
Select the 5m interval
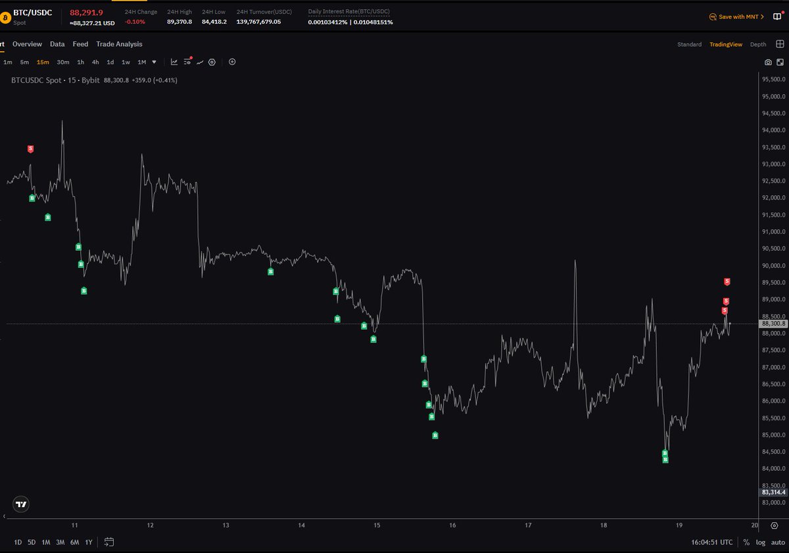click(24, 62)
